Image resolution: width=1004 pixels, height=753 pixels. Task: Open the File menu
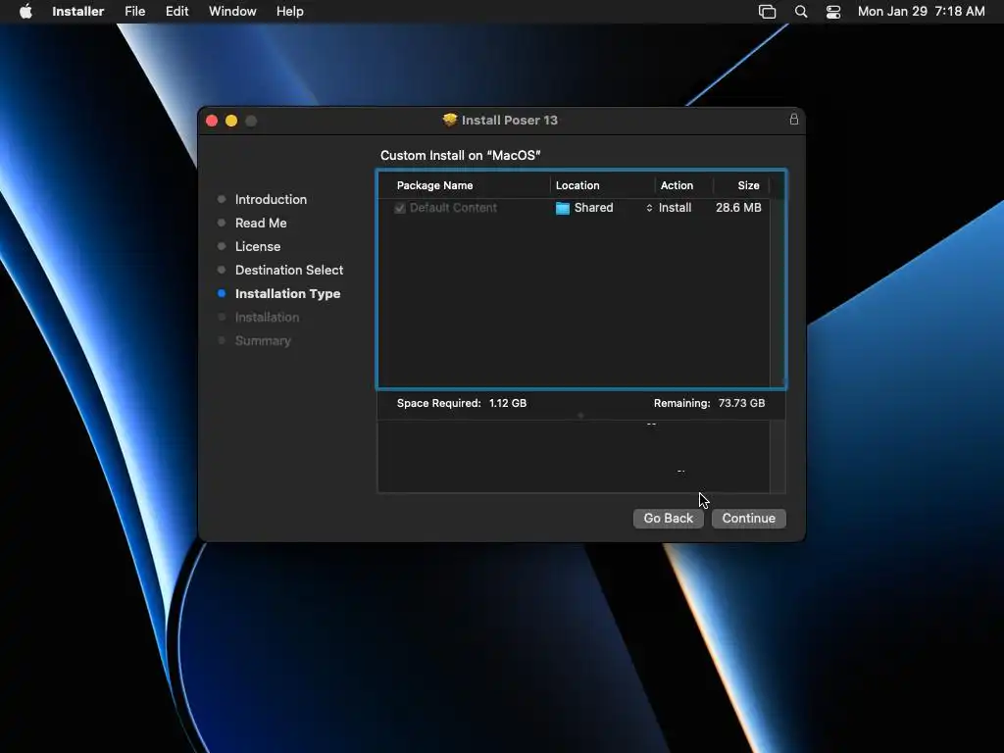pos(134,12)
